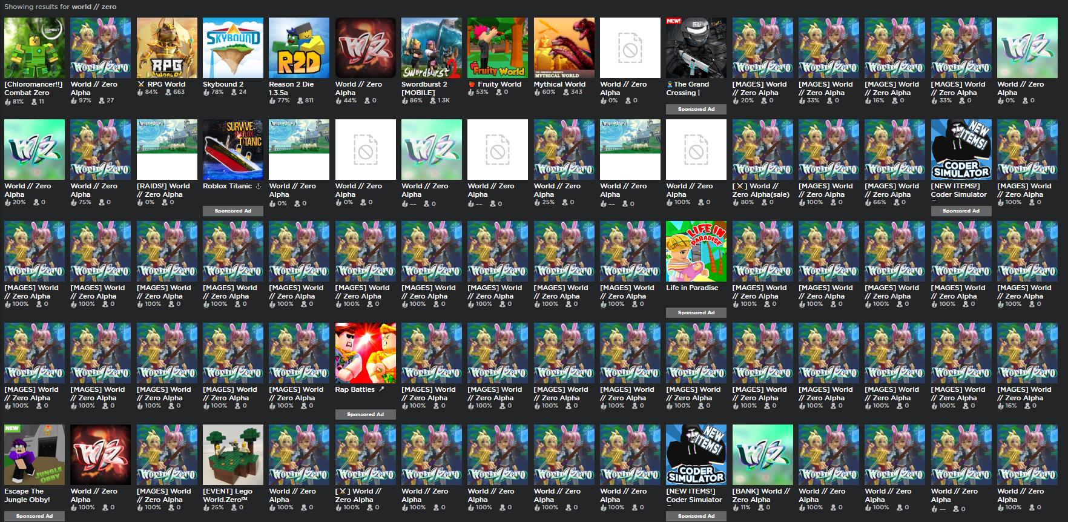Click the thumbs-up icon under Reason 2 Die
The image size is (1068, 522).
point(272,101)
